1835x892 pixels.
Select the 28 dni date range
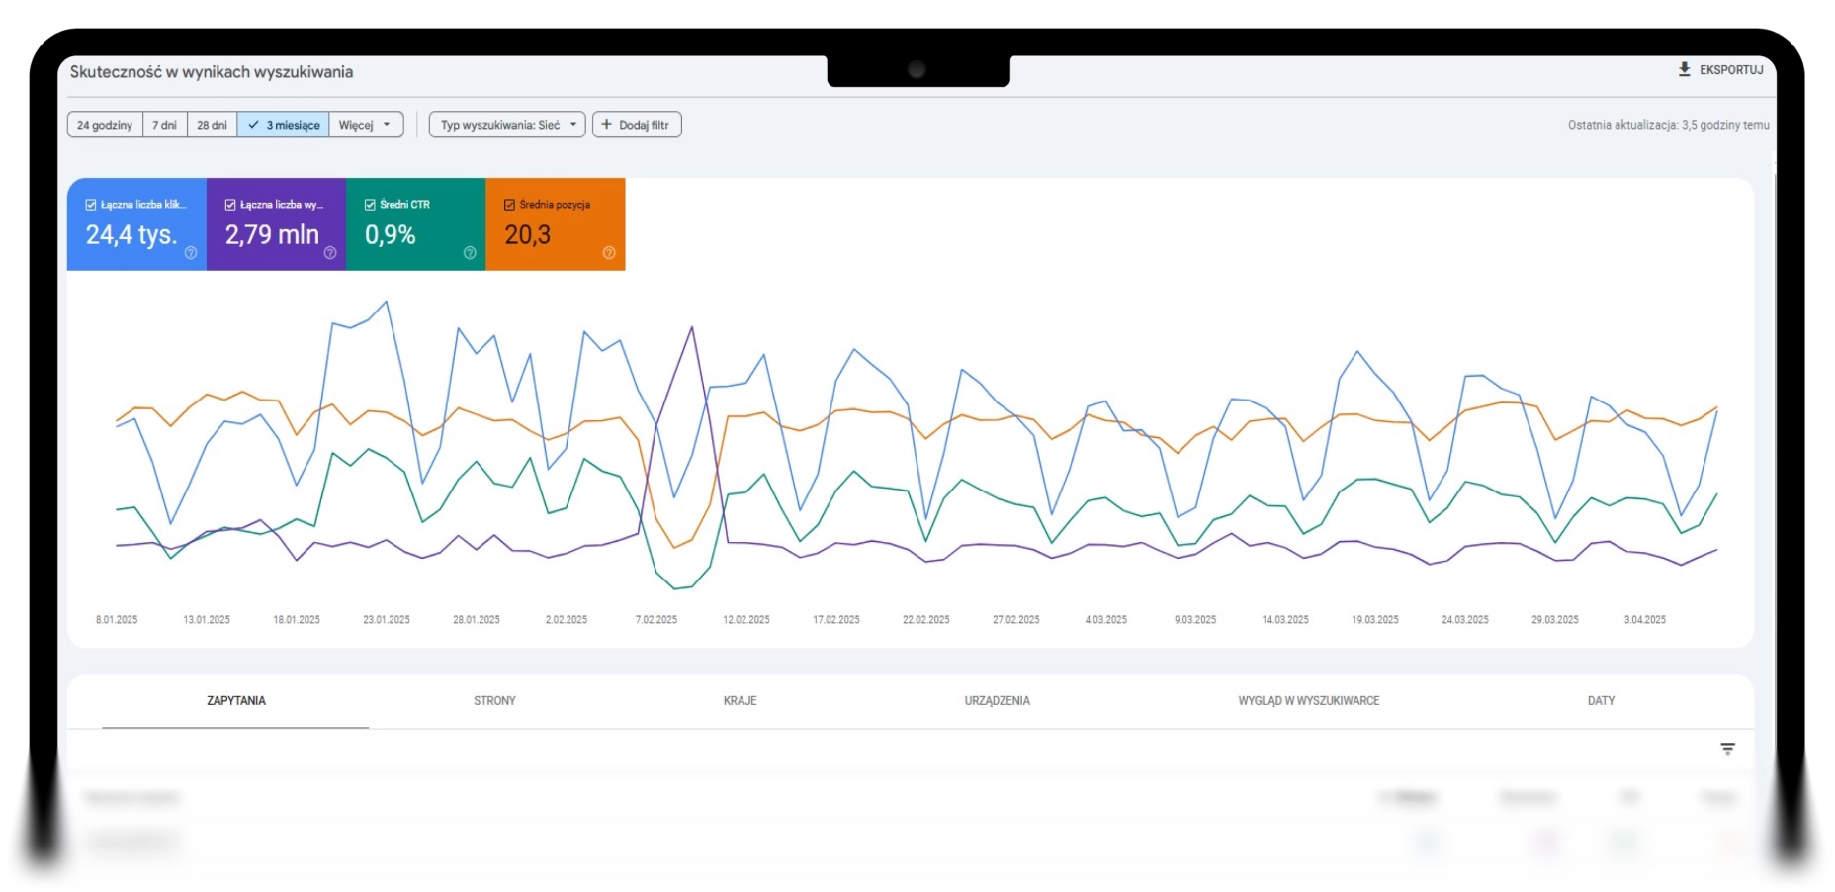212,125
